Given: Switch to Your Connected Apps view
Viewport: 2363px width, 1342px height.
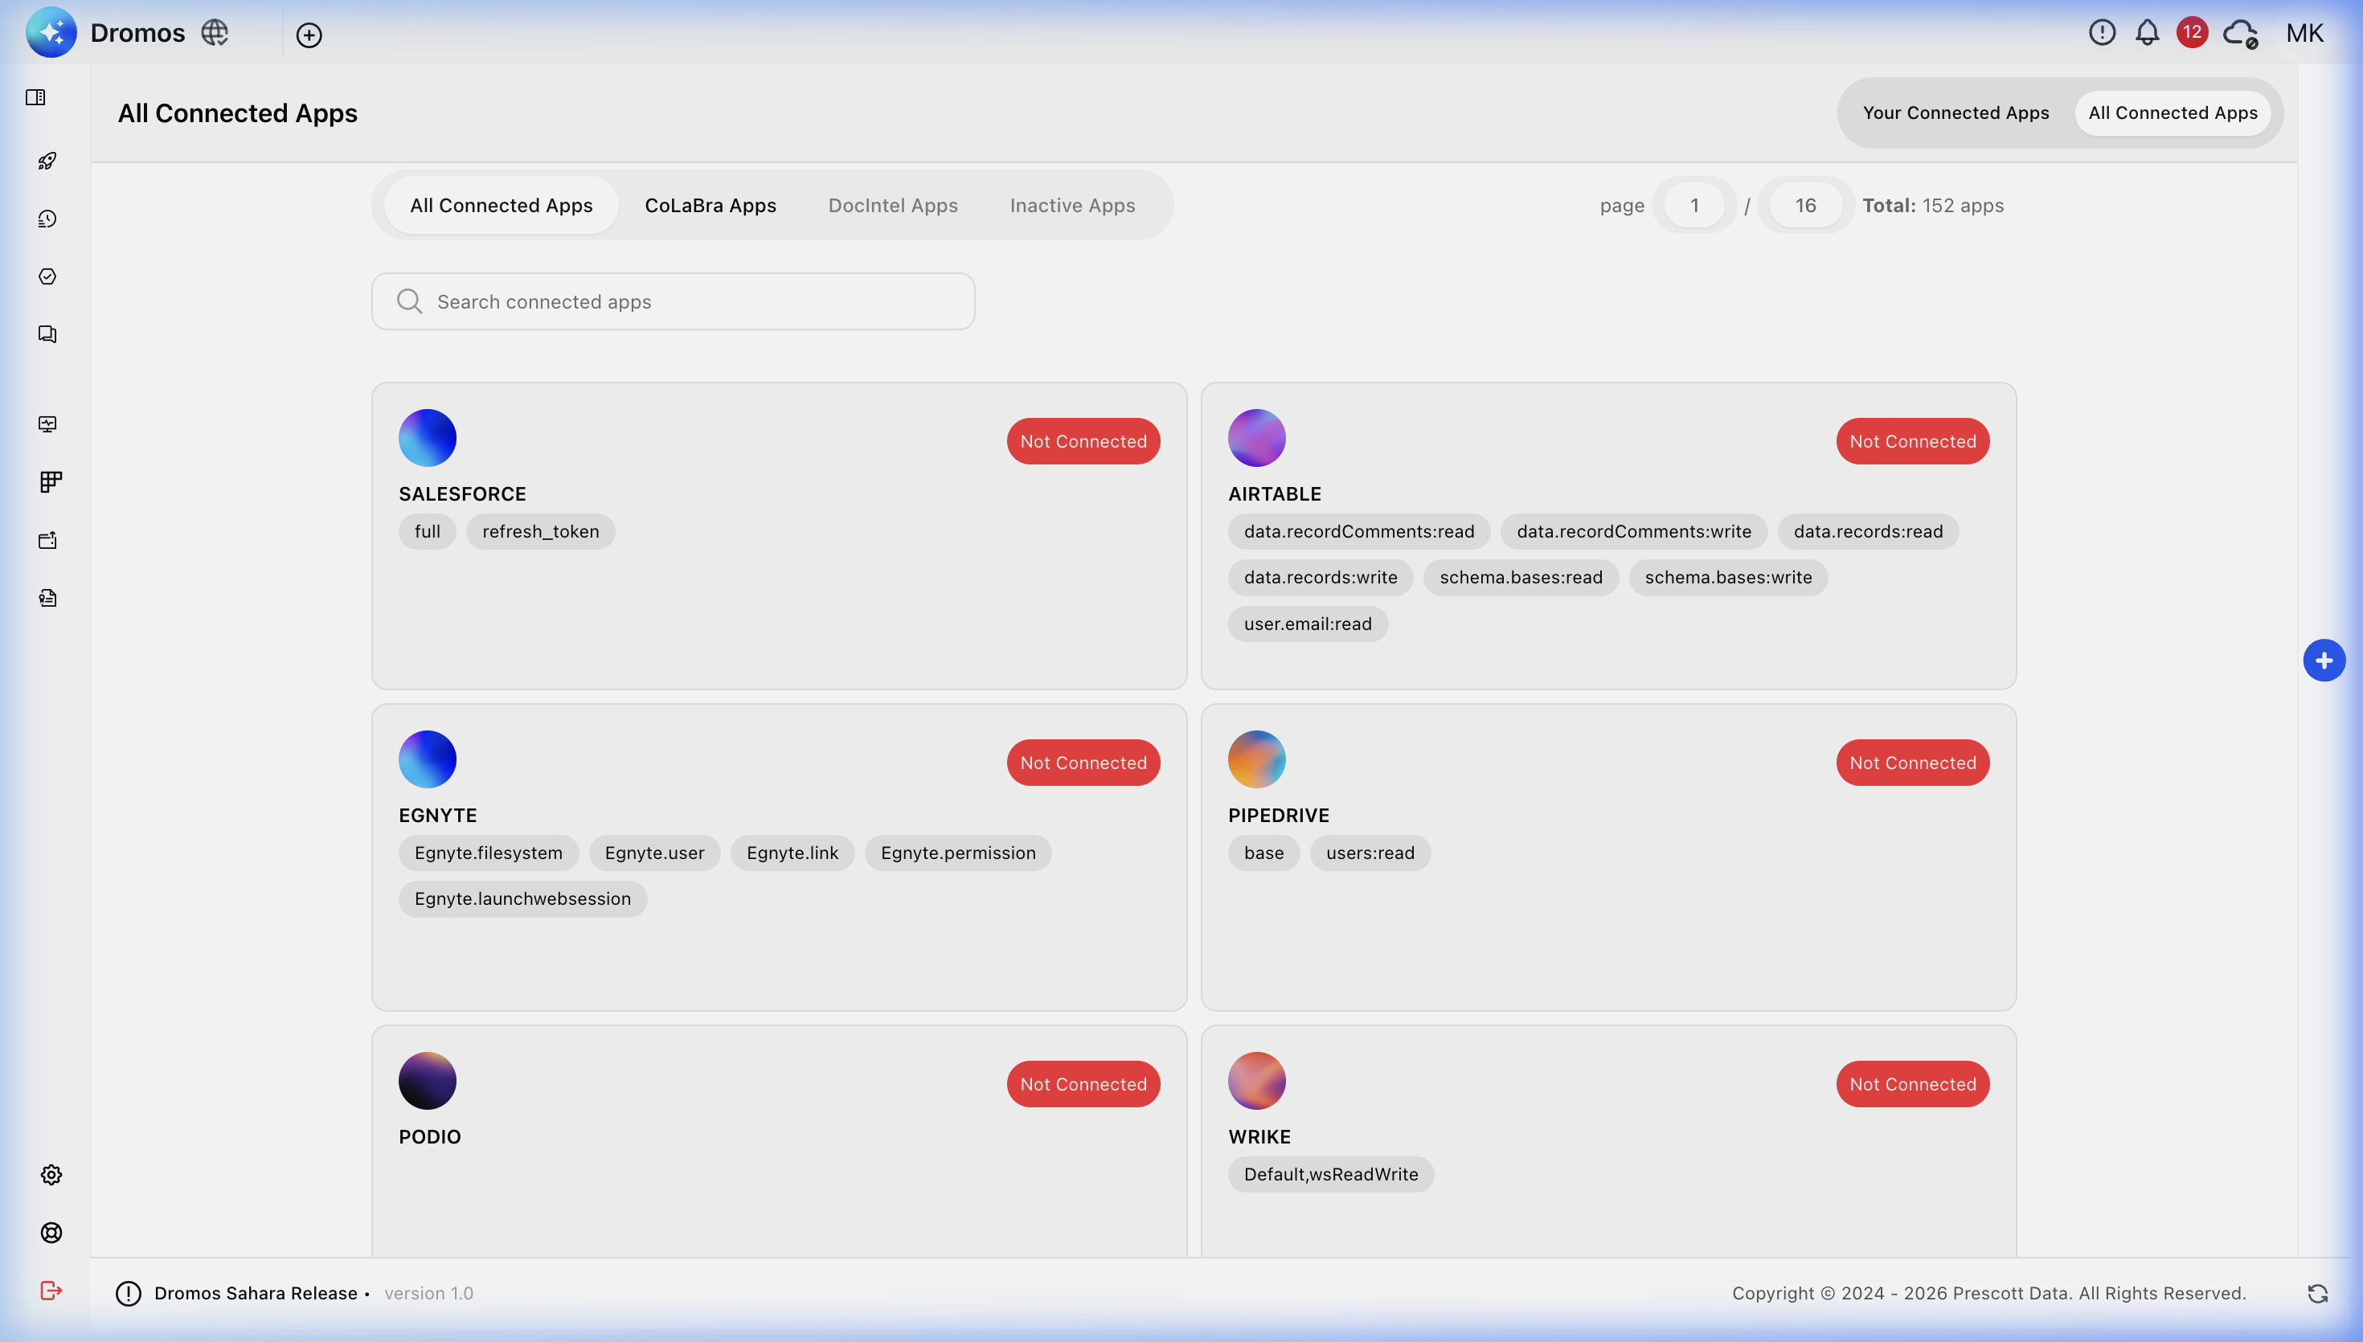Looking at the screenshot, I should click(1956, 113).
